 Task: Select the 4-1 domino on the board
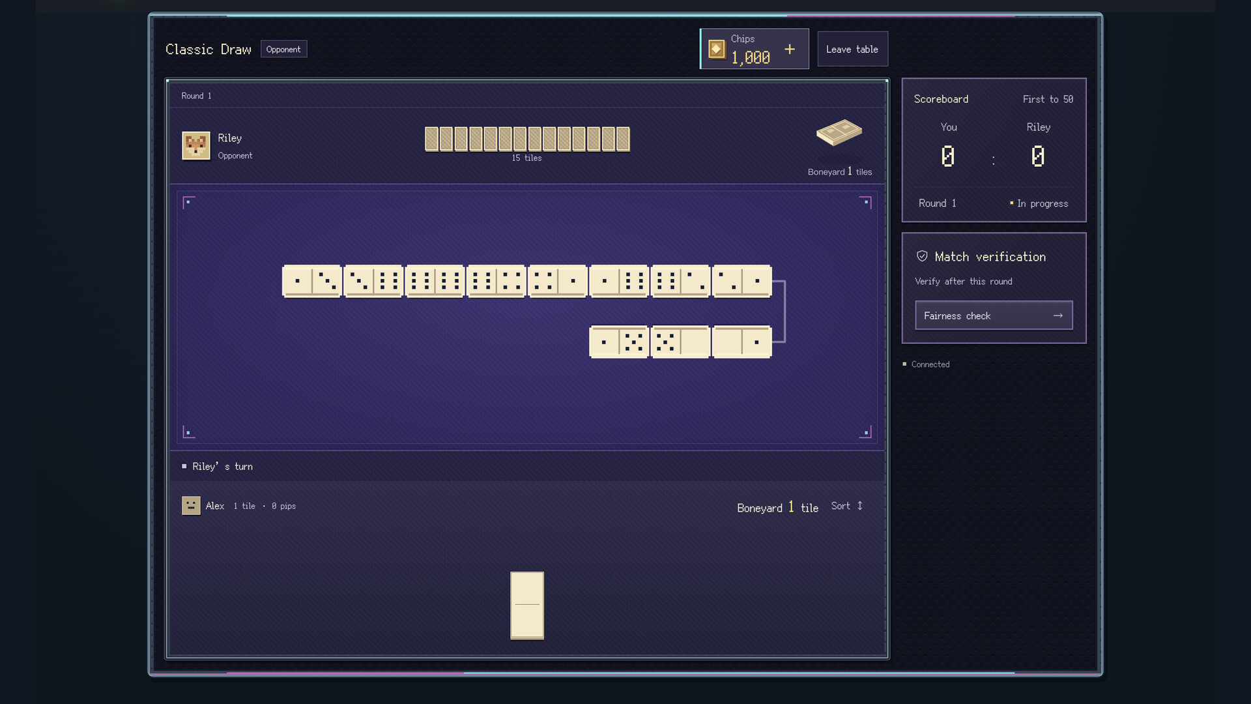click(x=558, y=282)
